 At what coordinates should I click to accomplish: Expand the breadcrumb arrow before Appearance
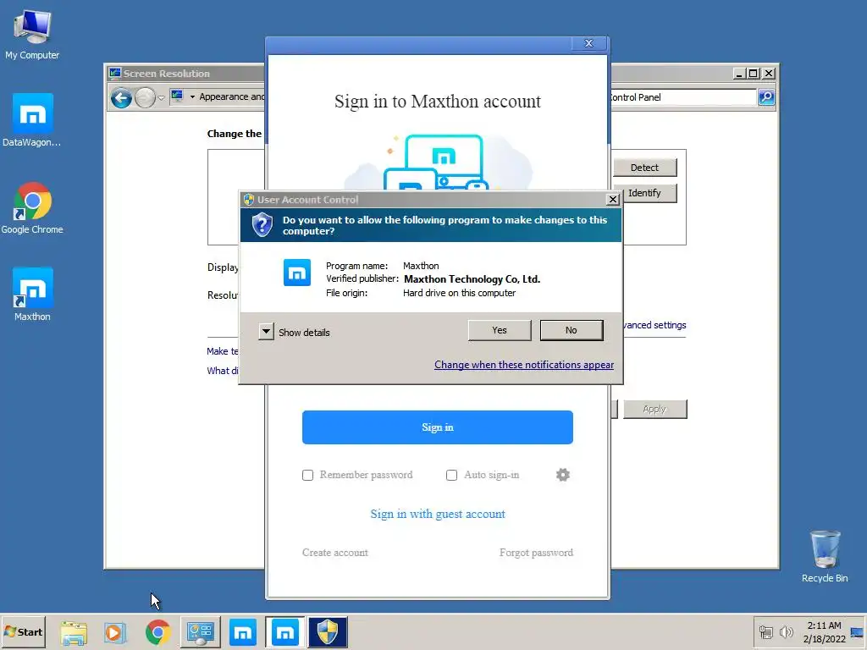coord(192,97)
